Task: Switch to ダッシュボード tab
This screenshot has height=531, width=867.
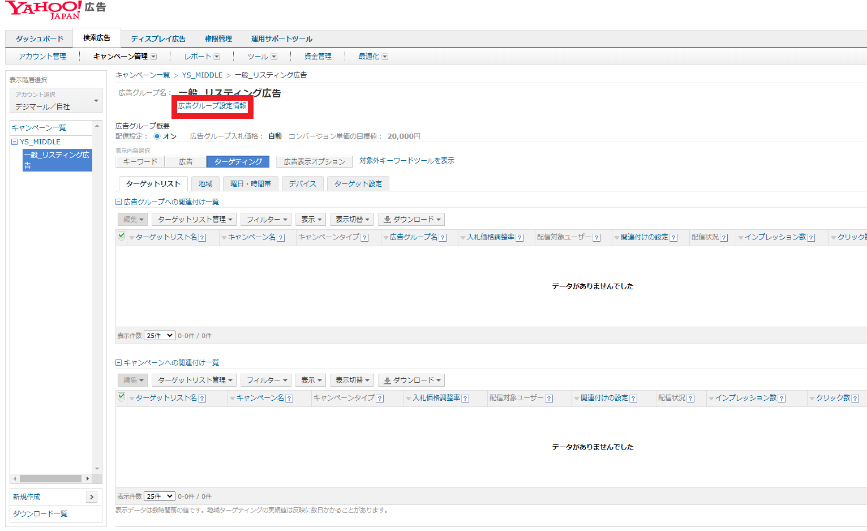Action: click(x=40, y=39)
